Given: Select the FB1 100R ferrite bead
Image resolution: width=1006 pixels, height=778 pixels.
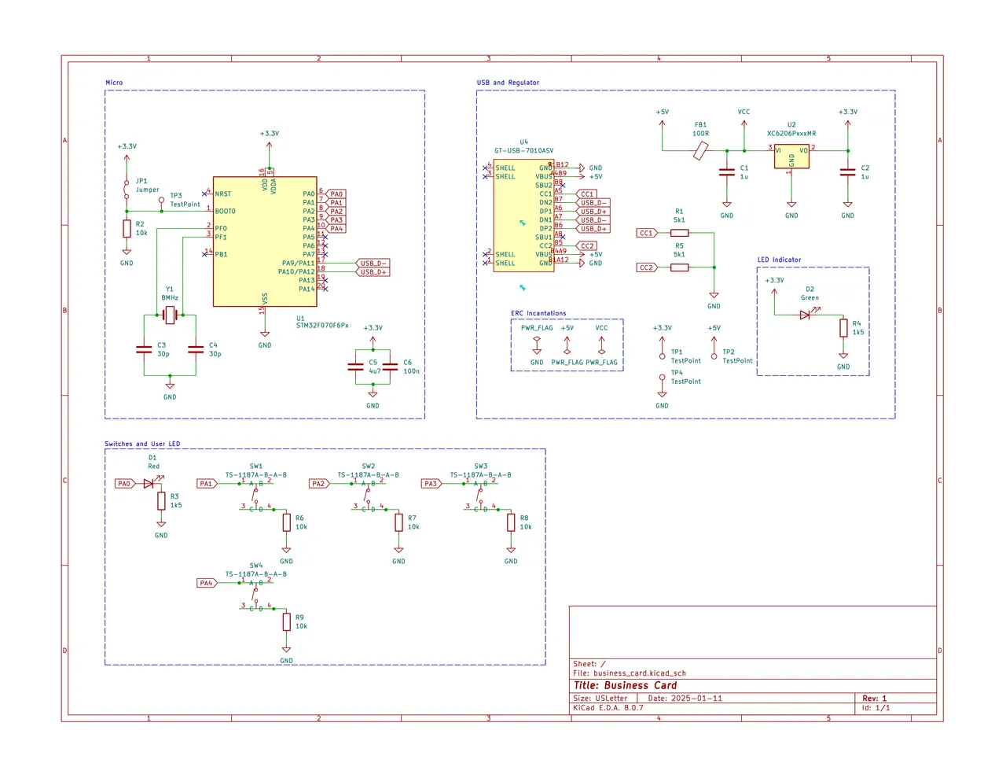Looking at the screenshot, I should tap(701, 150).
